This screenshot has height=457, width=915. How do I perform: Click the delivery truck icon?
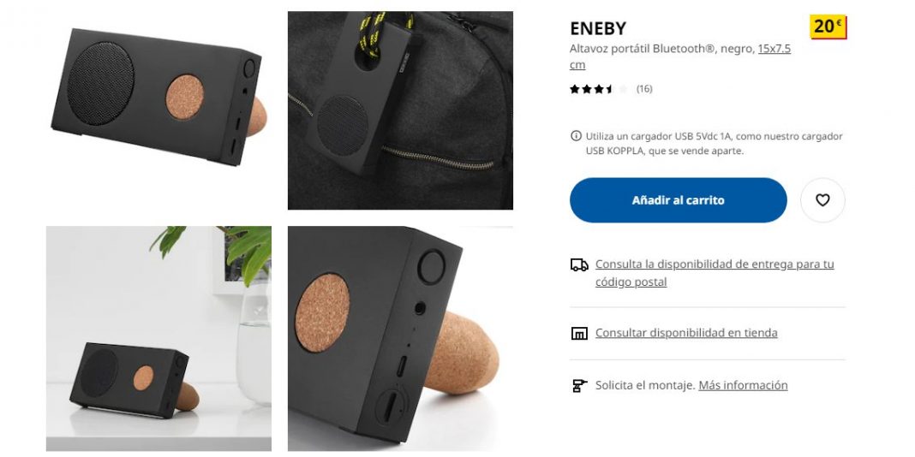pos(579,265)
